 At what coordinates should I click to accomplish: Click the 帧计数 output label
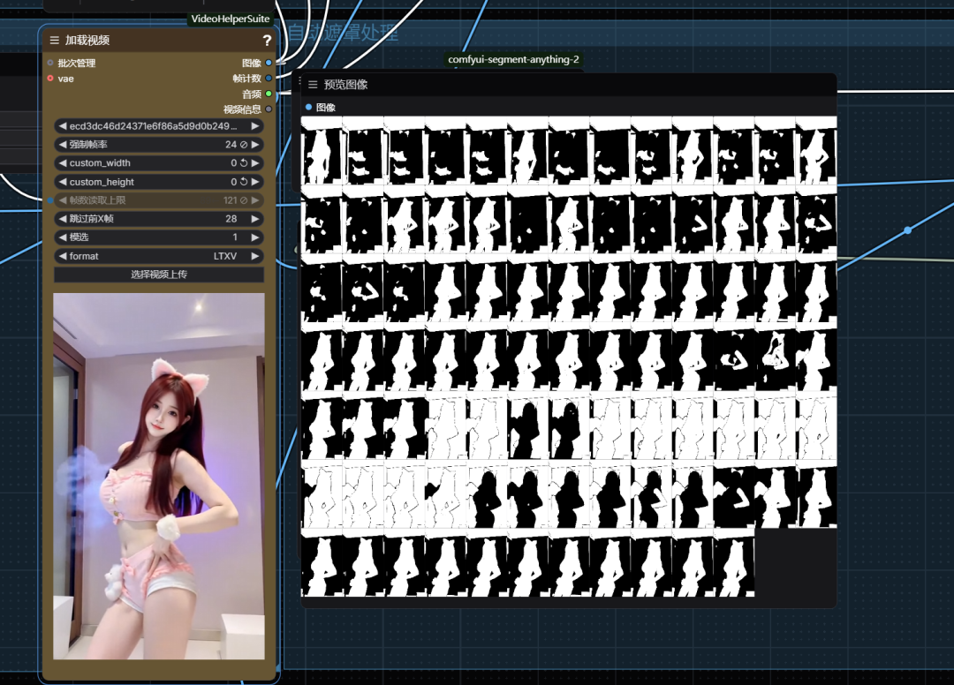coord(247,79)
